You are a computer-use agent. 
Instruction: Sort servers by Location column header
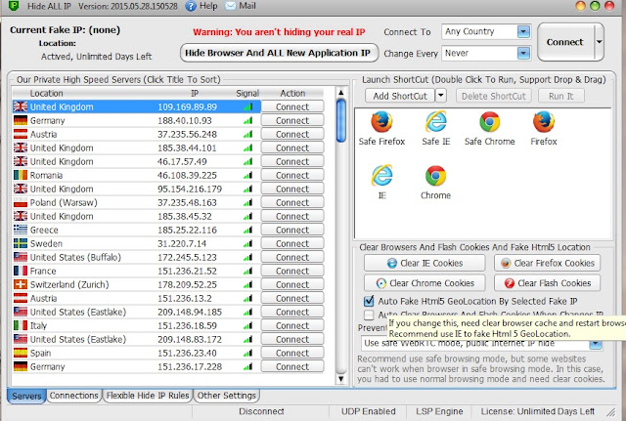[46, 94]
